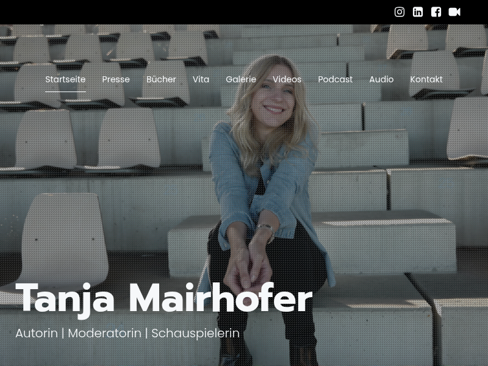The image size is (488, 366).
Task: Click the wristwatch on the woman's arm
Action: [x=267, y=231]
